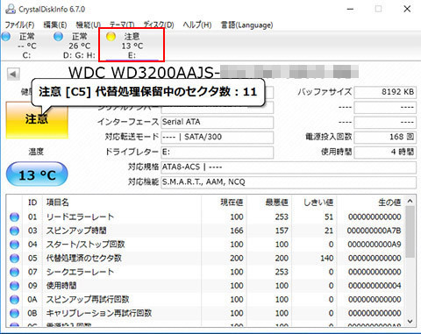Click status icon for 0B キャリブレーション再試行回数
This screenshot has height=334, width=421.
click(14, 313)
